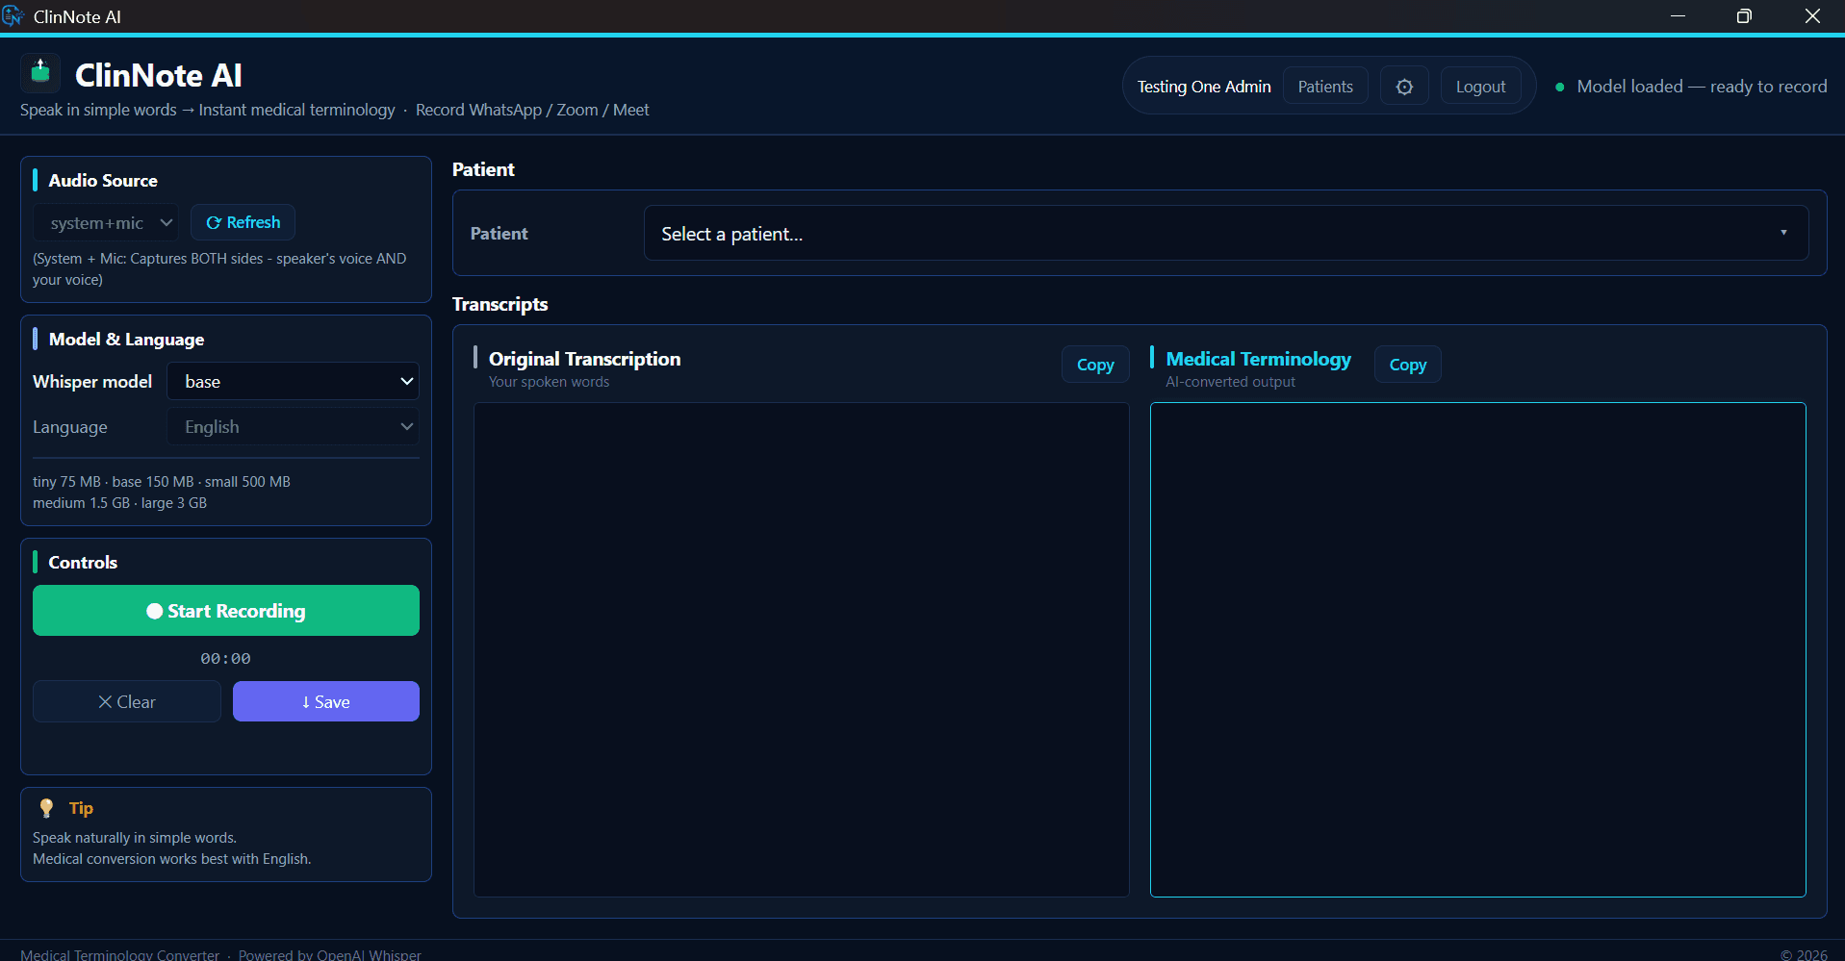1845x961 pixels.
Task: Click the model sizes hint text
Action: point(162,493)
